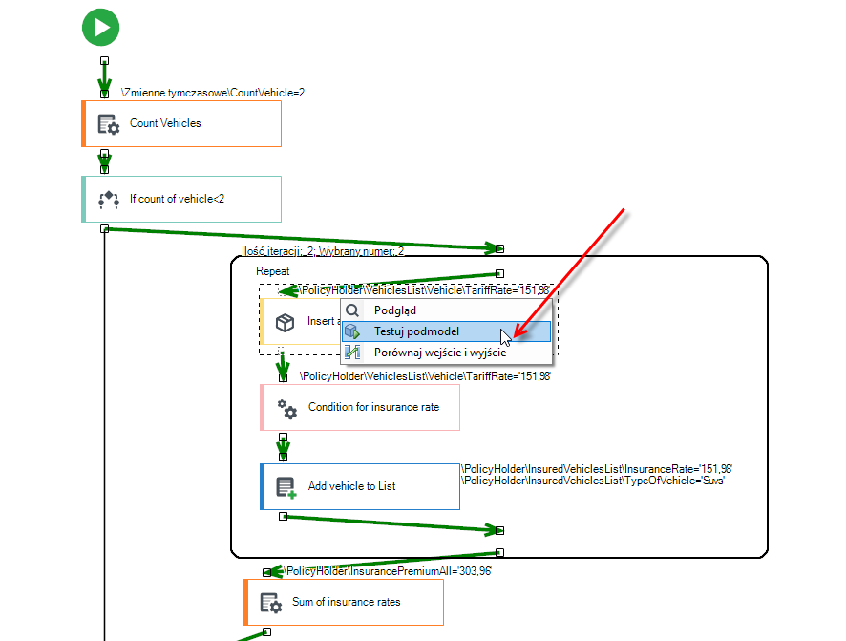This screenshot has width=846, height=641.
Task: Click the Add vehicle to List icon
Action: coord(286,487)
